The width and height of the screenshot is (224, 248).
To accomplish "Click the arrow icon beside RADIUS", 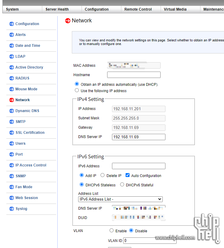I will pyautogui.click(x=11, y=78).
